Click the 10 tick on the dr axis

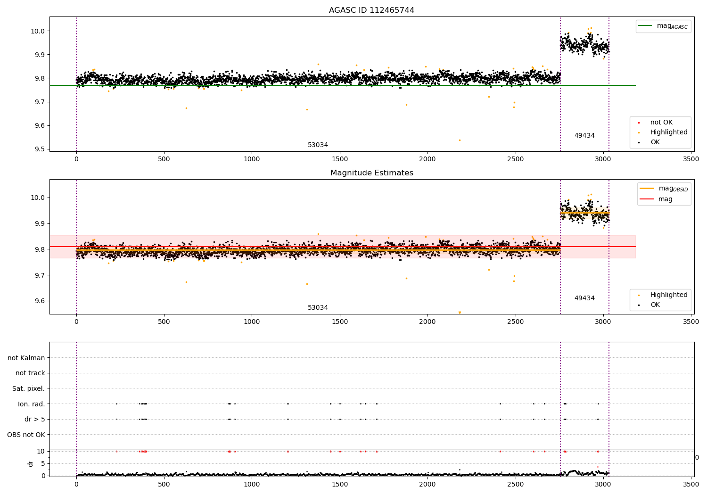point(41,451)
